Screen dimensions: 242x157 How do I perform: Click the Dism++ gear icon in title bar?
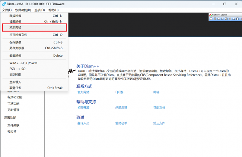click(4, 4)
